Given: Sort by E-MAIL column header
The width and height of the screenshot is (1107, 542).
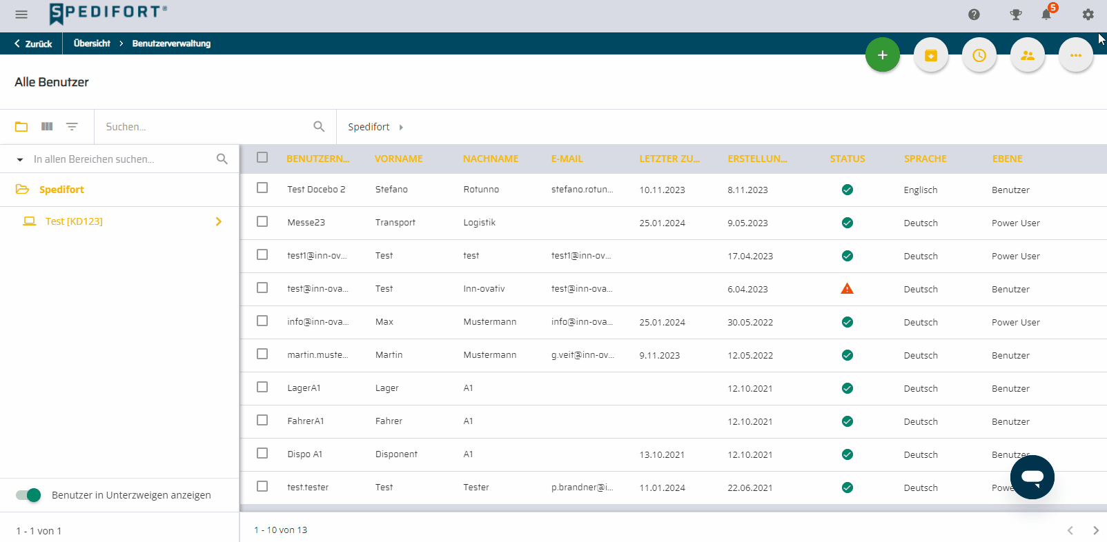Looking at the screenshot, I should pyautogui.click(x=567, y=159).
